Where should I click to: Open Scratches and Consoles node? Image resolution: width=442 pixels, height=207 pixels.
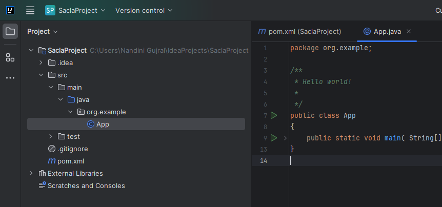tap(86, 185)
